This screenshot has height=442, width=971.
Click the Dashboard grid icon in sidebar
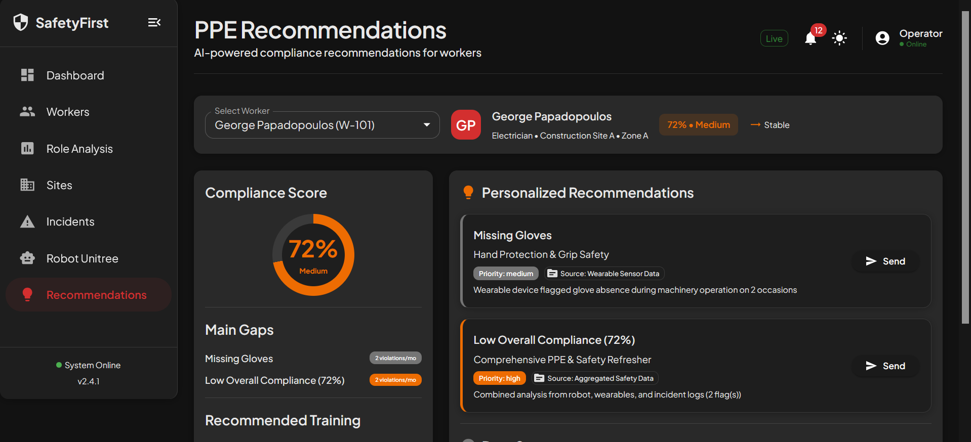tap(27, 75)
